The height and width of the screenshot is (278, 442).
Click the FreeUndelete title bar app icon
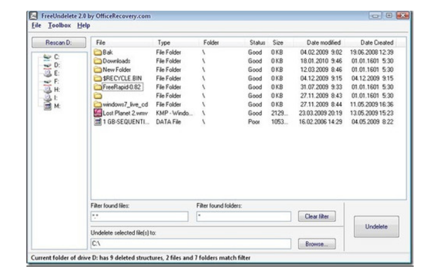(x=33, y=16)
